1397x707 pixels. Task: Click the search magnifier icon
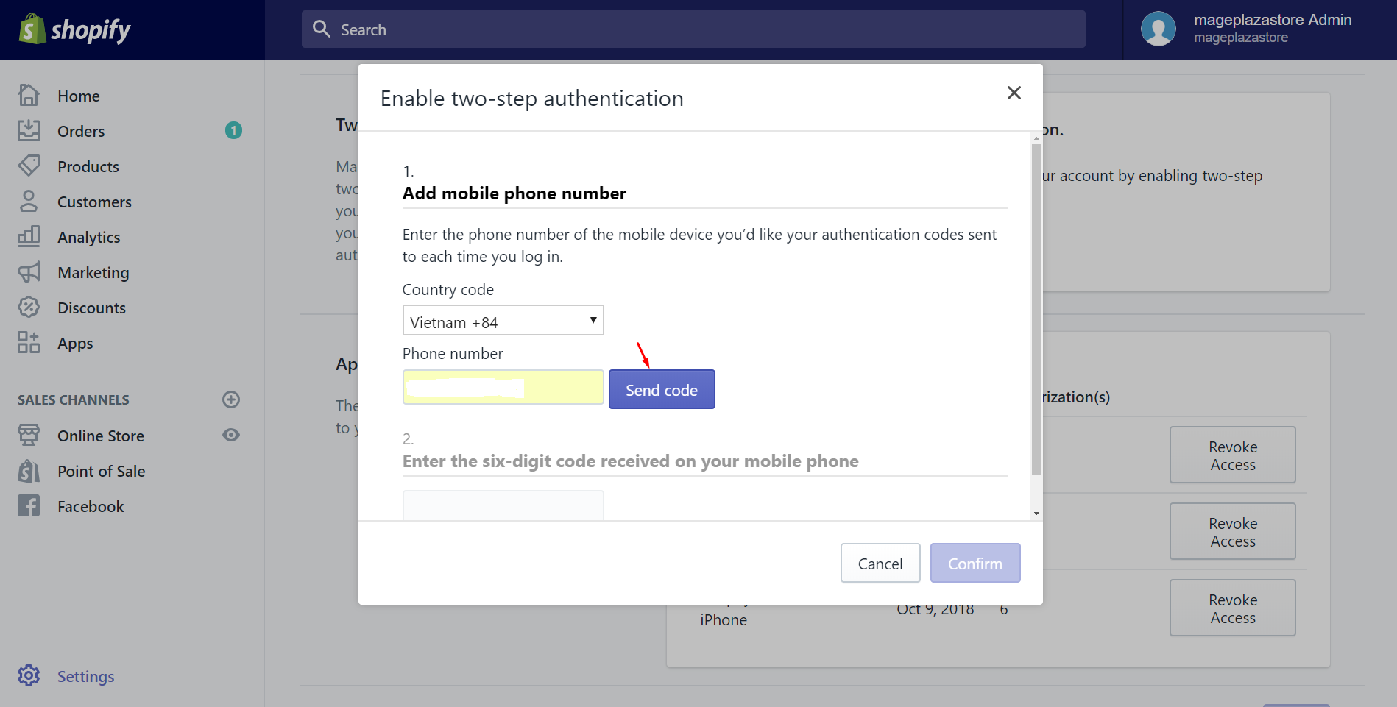point(322,29)
